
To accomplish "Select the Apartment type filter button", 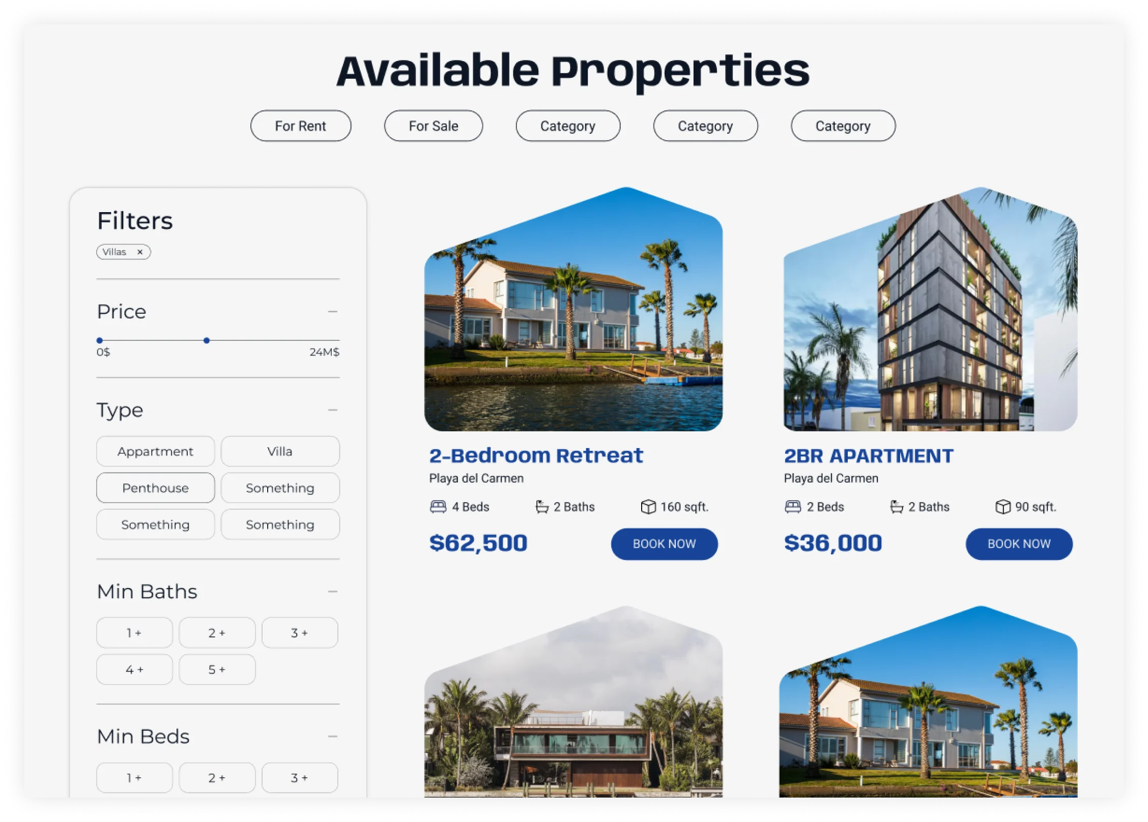I will click(155, 451).
